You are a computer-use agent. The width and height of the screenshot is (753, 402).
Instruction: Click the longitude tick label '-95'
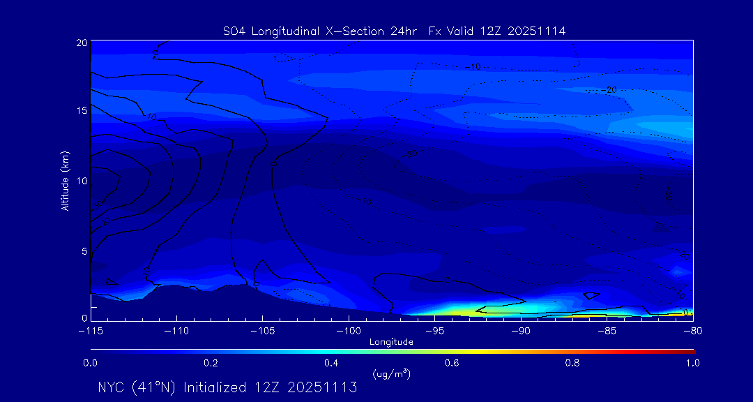[434, 332]
